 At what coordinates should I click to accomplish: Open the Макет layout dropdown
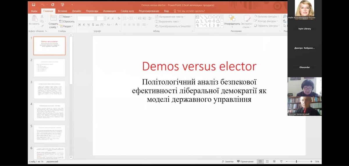coord(66,17)
